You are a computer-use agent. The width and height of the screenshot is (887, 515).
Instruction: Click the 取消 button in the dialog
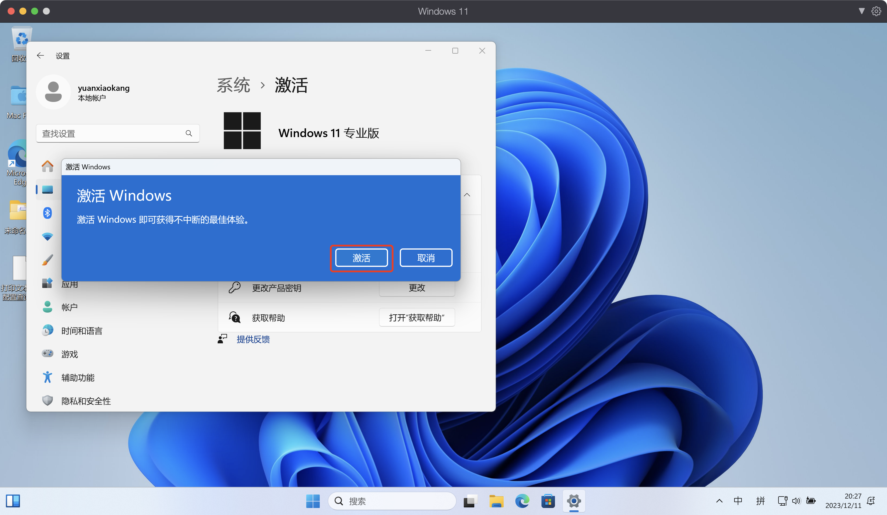click(x=426, y=258)
